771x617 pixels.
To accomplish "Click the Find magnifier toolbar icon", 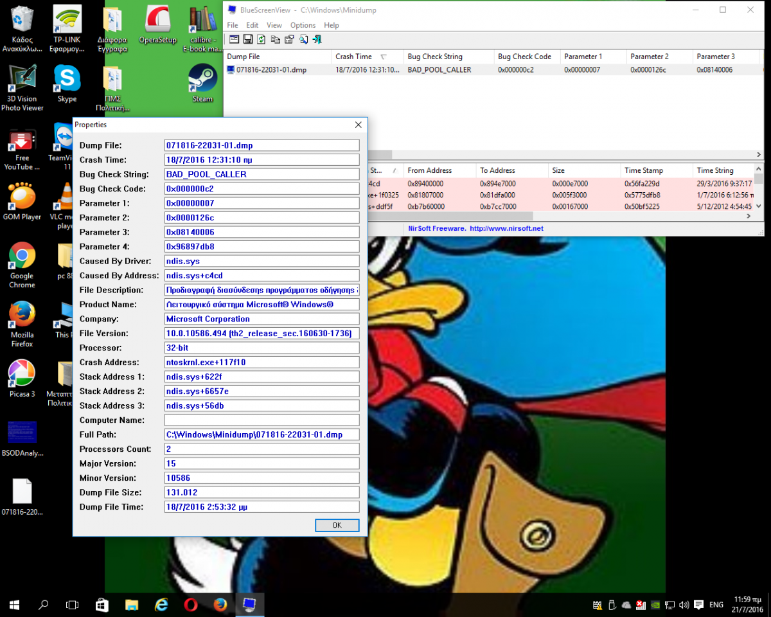I will click(303, 39).
